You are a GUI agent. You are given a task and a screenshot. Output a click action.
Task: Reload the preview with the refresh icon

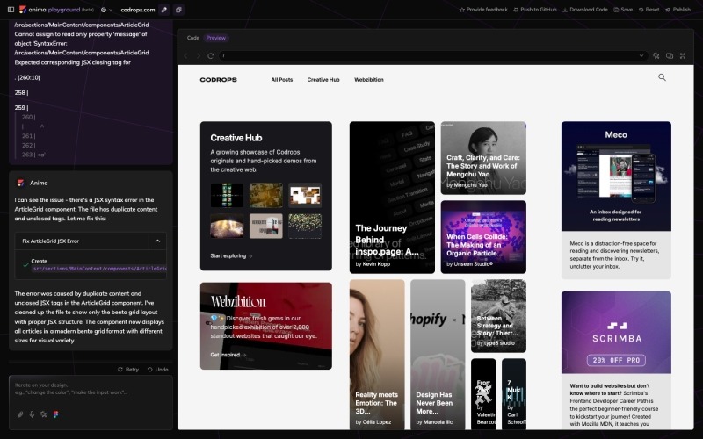(211, 56)
